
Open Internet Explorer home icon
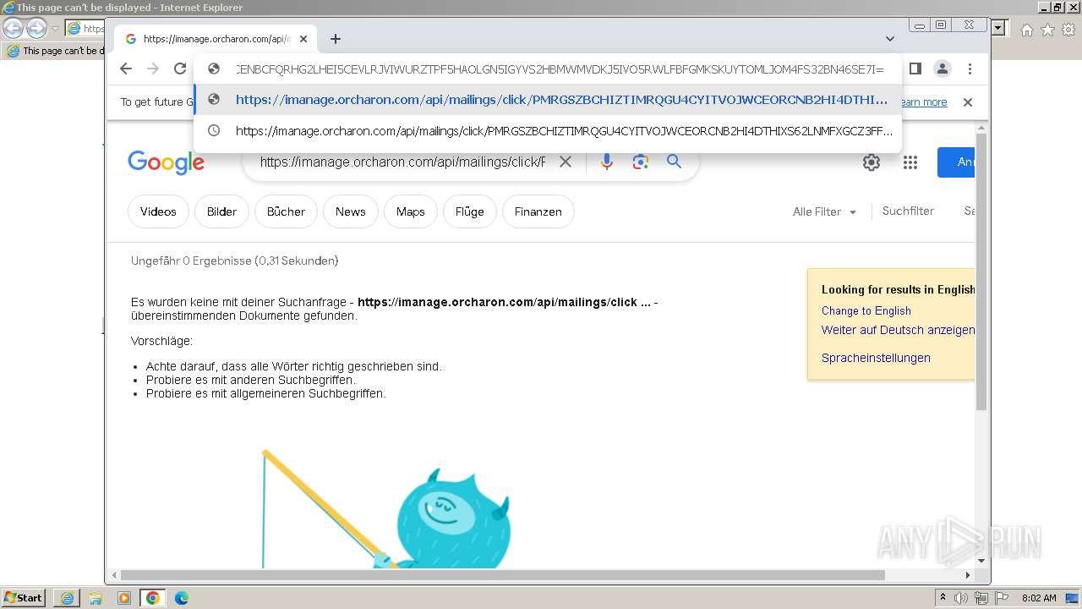[x=1026, y=30]
